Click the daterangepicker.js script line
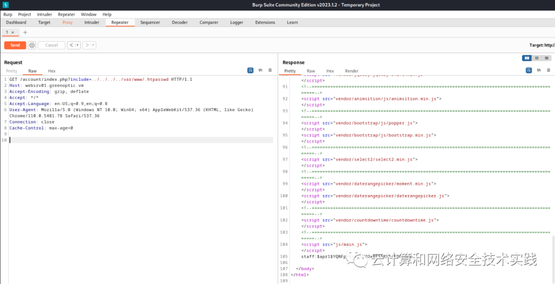 coord(376,196)
